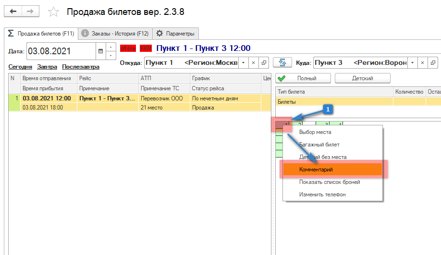Click the Детский ticket button
The image size is (441, 255).
(x=362, y=78)
